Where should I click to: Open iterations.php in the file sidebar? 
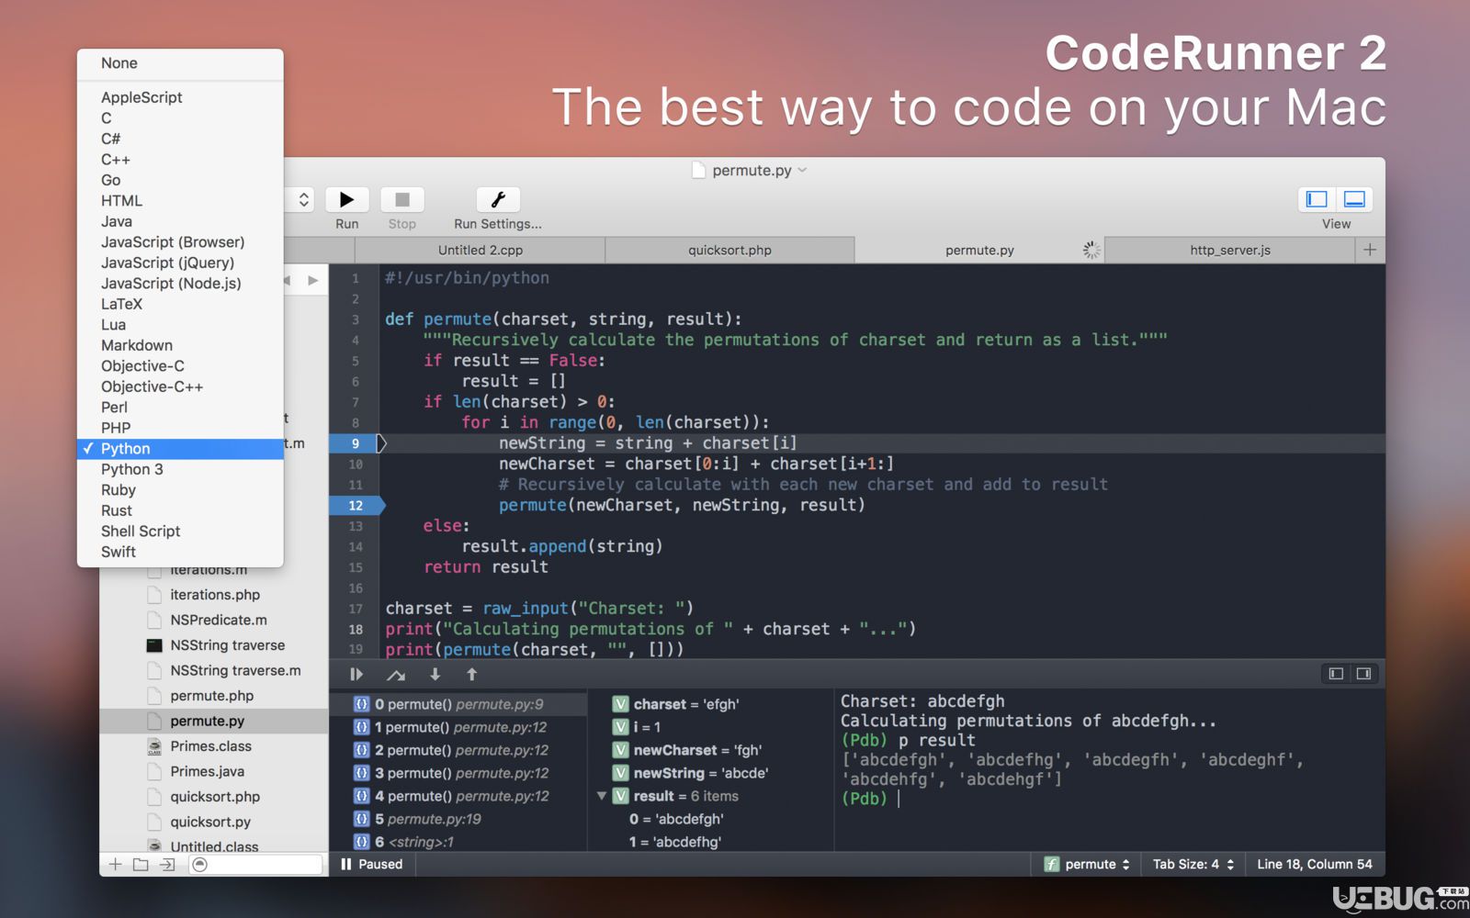pos(214,595)
